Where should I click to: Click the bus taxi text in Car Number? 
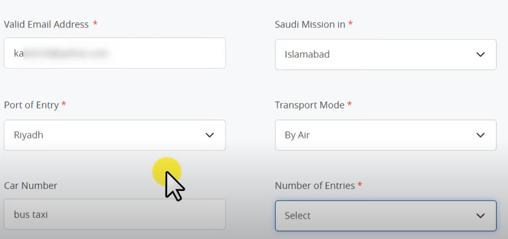[x=31, y=214]
